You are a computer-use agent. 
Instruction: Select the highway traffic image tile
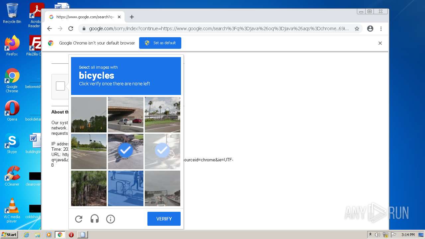(x=162, y=188)
